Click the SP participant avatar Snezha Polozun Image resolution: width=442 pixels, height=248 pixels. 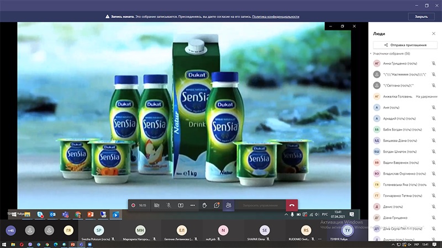pos(98,230)
